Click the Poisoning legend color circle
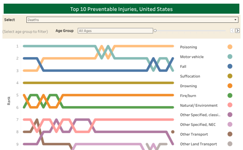 (230, 47)
